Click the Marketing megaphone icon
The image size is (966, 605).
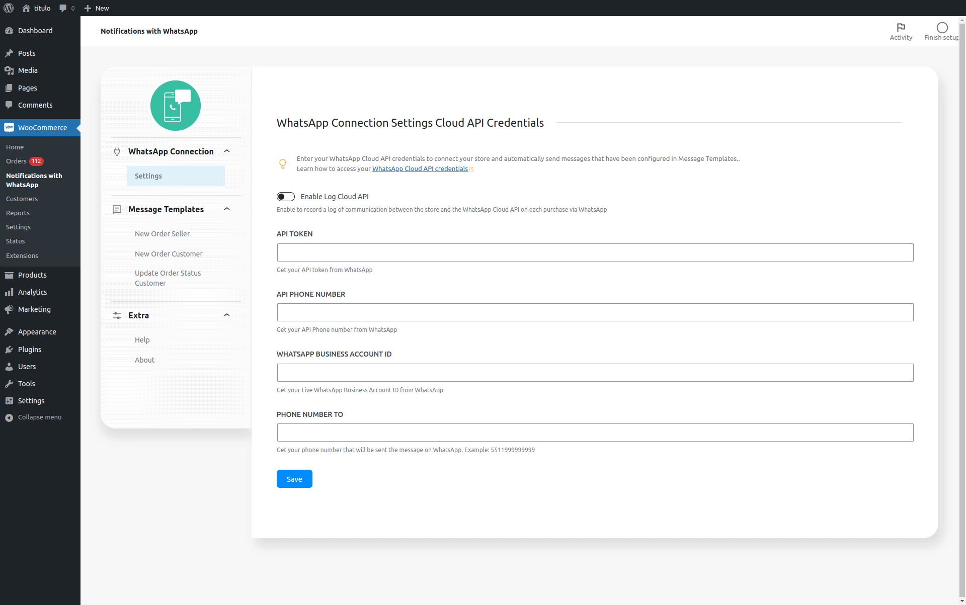(9, 309)
